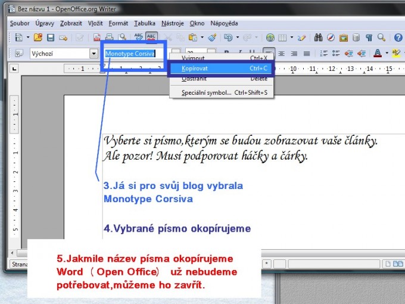This screenshot has height=304, width=405.
Task: Click the Decrease Indent icon
Action: pos(348,54)
